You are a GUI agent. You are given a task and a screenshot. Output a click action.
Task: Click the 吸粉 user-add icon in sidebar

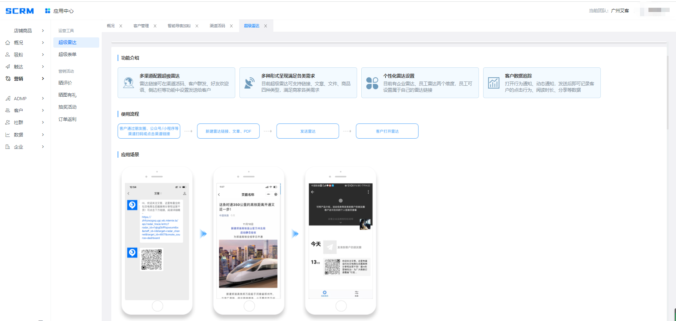8,55
